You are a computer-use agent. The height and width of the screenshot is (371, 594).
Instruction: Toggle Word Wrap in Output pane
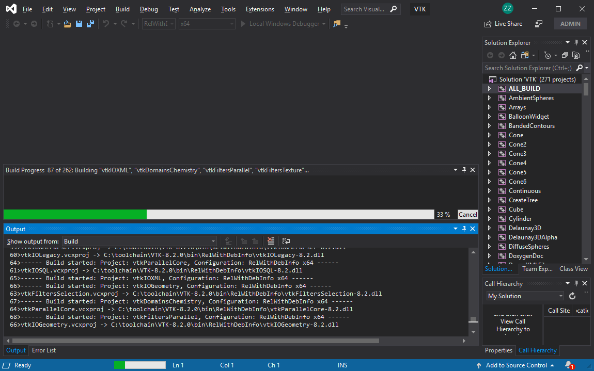pyautogui.click(x=286, y=241)
